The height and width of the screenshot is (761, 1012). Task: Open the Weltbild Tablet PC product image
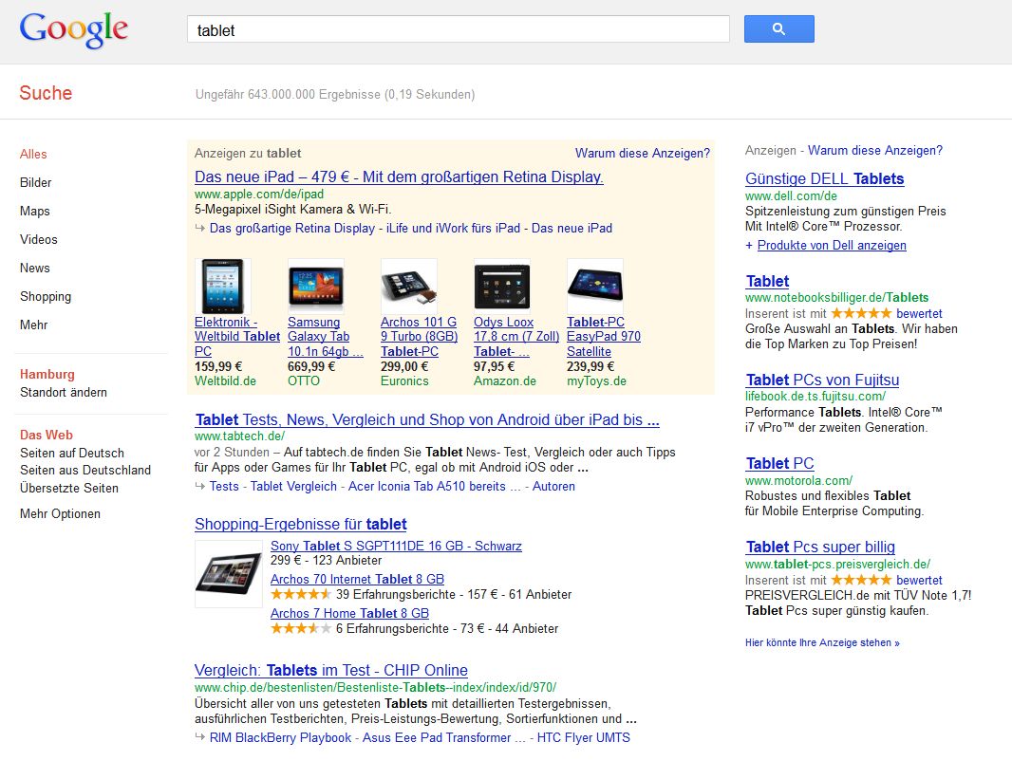[x=223, y=287]
